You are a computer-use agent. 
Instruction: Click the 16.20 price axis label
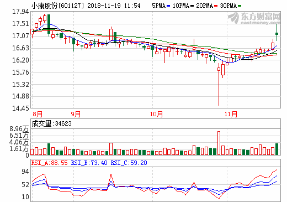point(20,60)
